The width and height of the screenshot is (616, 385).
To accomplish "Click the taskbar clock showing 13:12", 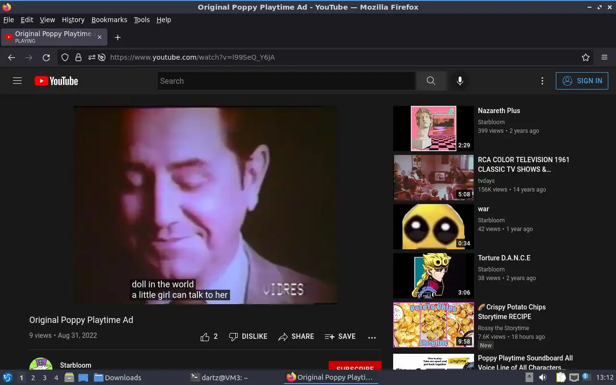I will tap(605, 378).
